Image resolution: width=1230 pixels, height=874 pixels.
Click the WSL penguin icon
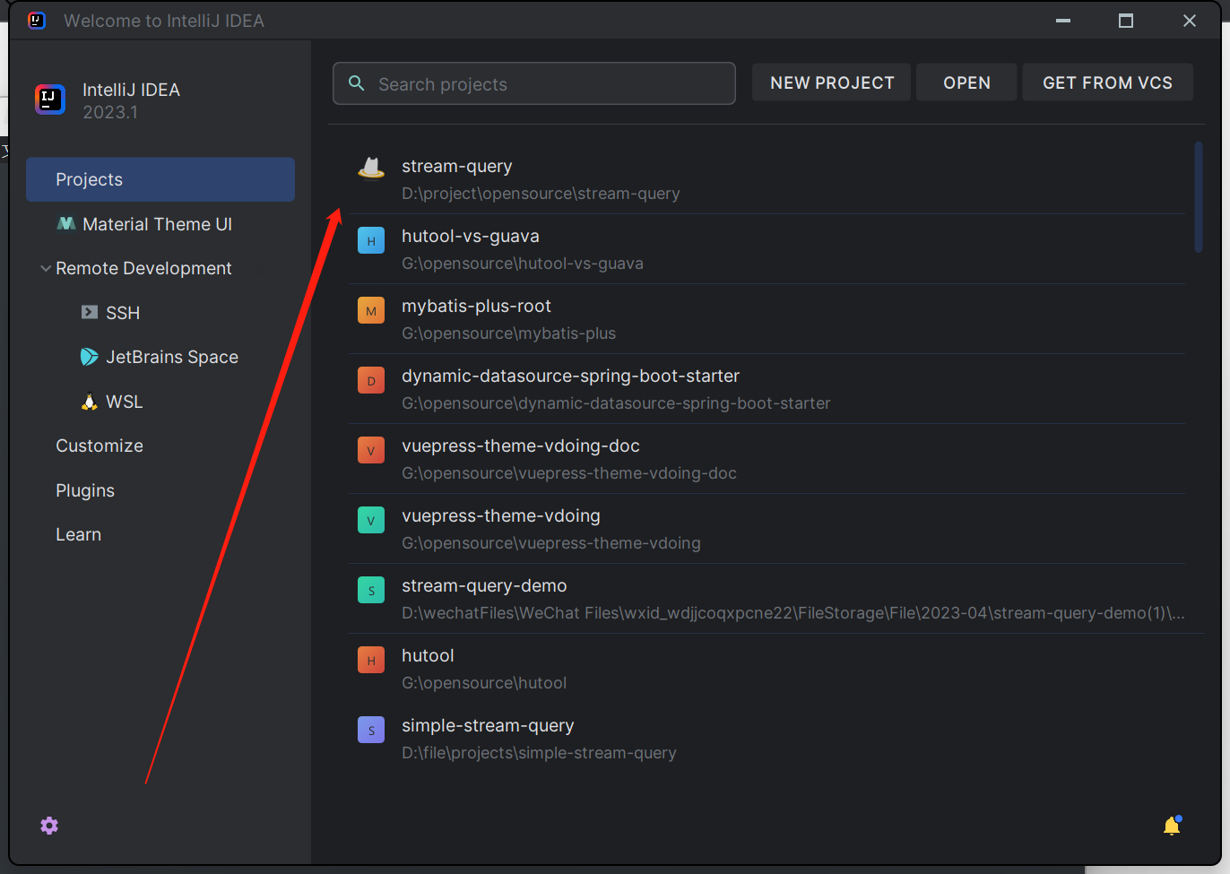click(90, 402)
